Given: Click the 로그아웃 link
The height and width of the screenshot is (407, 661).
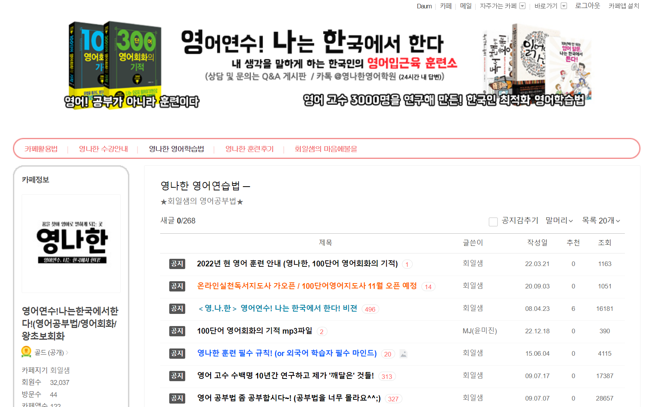Looking at the screenshot, I should (x=587, y=6).
